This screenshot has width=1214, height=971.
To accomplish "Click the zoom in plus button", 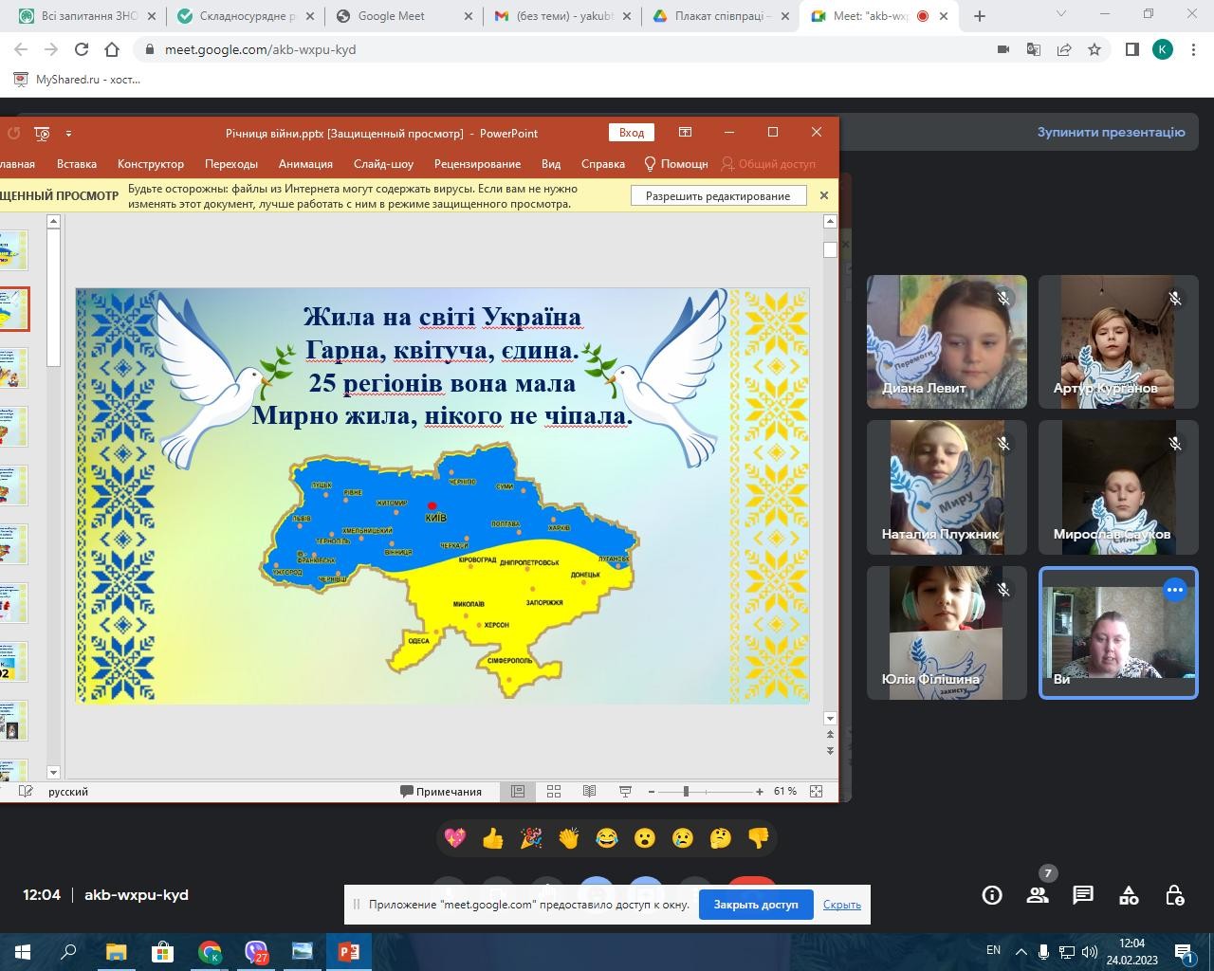I will pyautogui.click(x=760, y=791).
